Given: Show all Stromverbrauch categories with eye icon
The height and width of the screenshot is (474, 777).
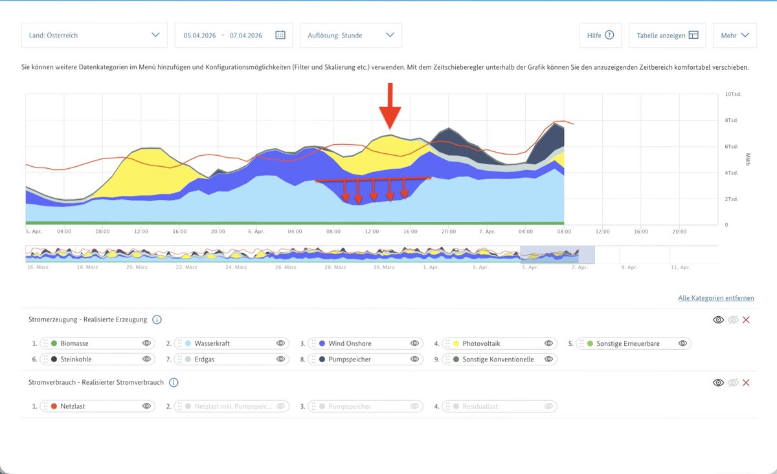Looking at the screenshot, I should click(x=718, y=382).
